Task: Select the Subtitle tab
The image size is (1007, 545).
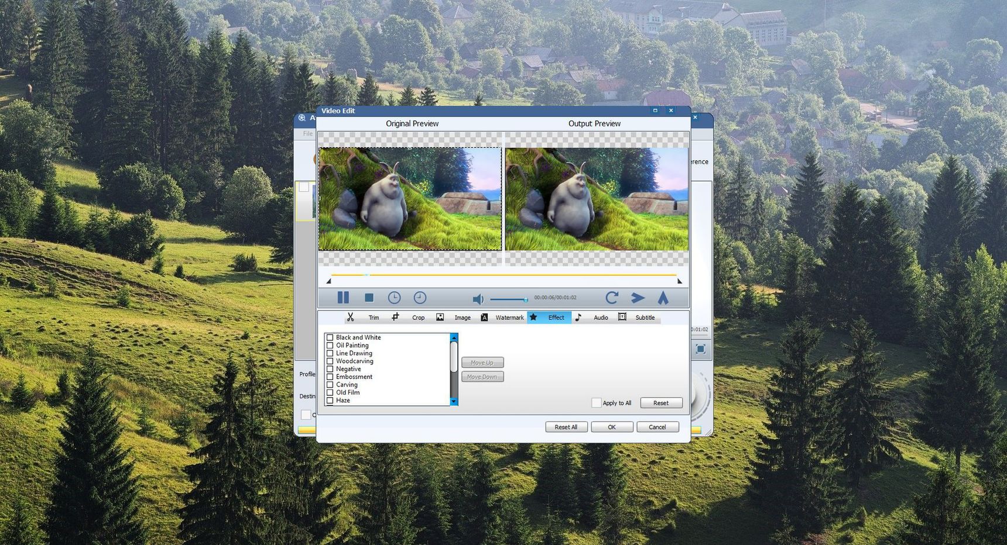Action: (x=645, y=318)
